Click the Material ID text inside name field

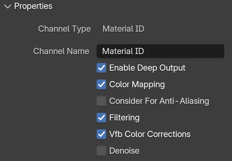123,51
